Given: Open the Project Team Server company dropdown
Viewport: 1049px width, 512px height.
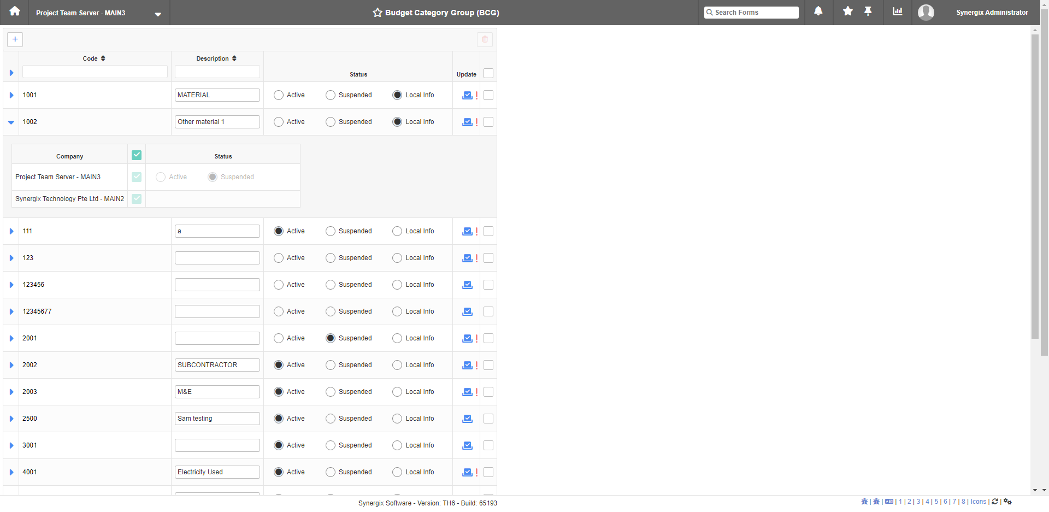Looking at the screenshot, I should pos(158,14).
